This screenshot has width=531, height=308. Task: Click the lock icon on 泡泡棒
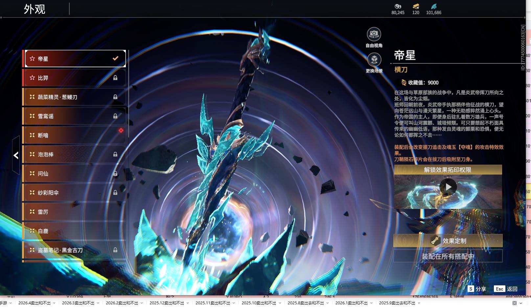tap(115, 154)
